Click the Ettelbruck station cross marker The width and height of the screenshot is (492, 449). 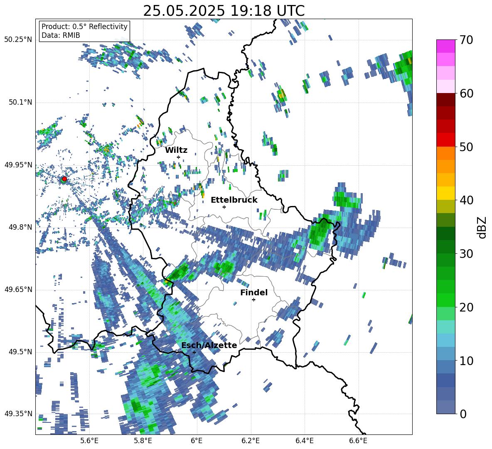pyautogui.click(x=224, y=207)
